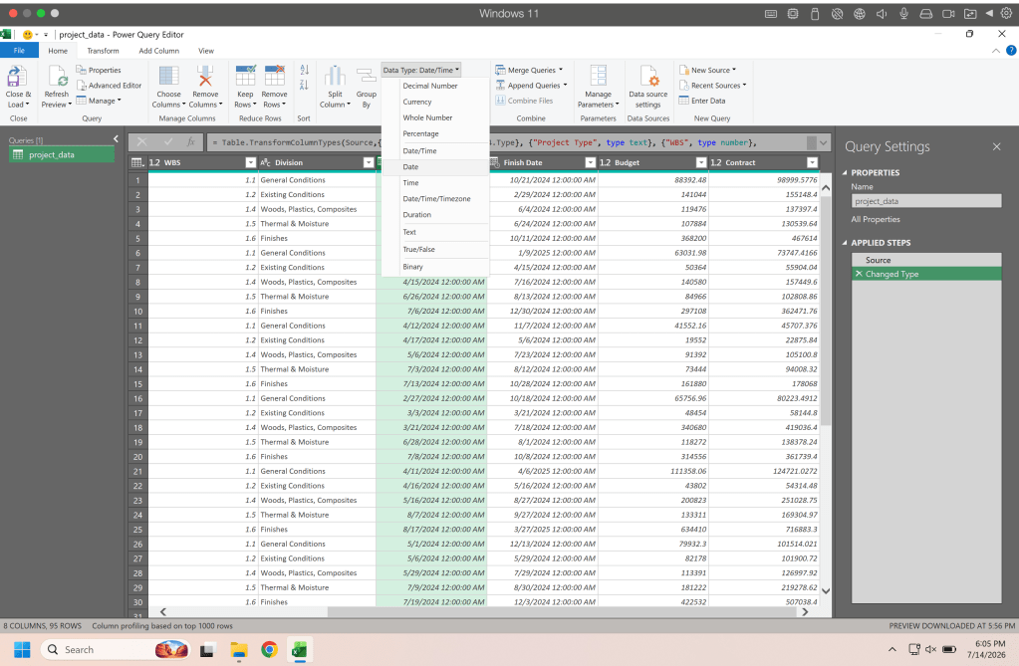Collapse the APPLIED STEPS section

pos(845,242)
